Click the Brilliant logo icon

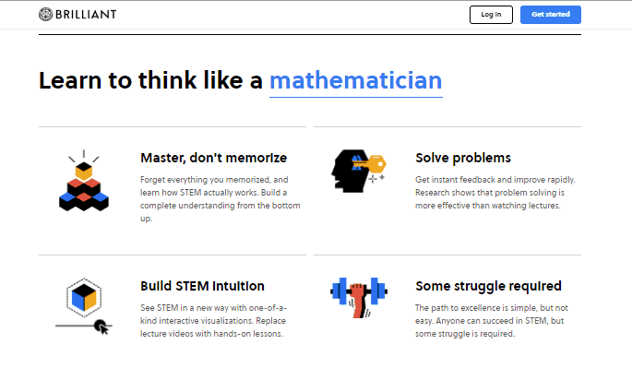coord(45,14)
